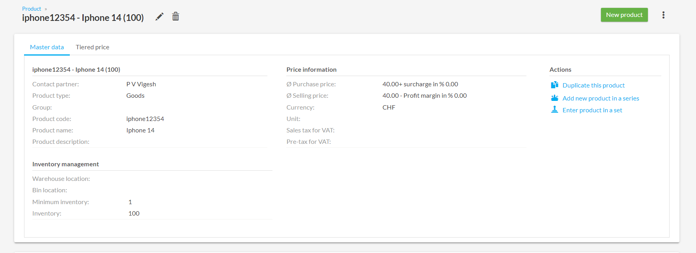Image resolution: width=696 pixels, height=253 pixels.
Task: Click the icon beside Enter product in a set
Action: [x=554, y=110]
